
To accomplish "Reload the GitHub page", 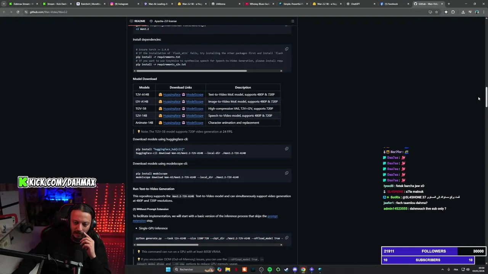I will coord(18,12).
